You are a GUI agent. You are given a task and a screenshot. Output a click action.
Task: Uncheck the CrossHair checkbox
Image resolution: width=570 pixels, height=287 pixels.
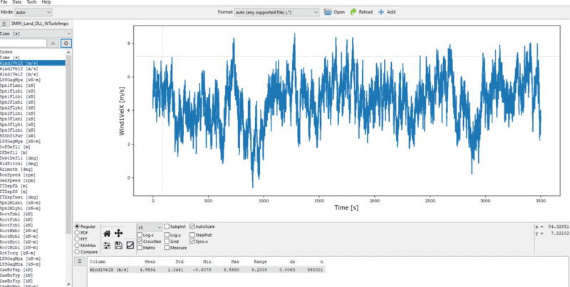click(139, 241)
